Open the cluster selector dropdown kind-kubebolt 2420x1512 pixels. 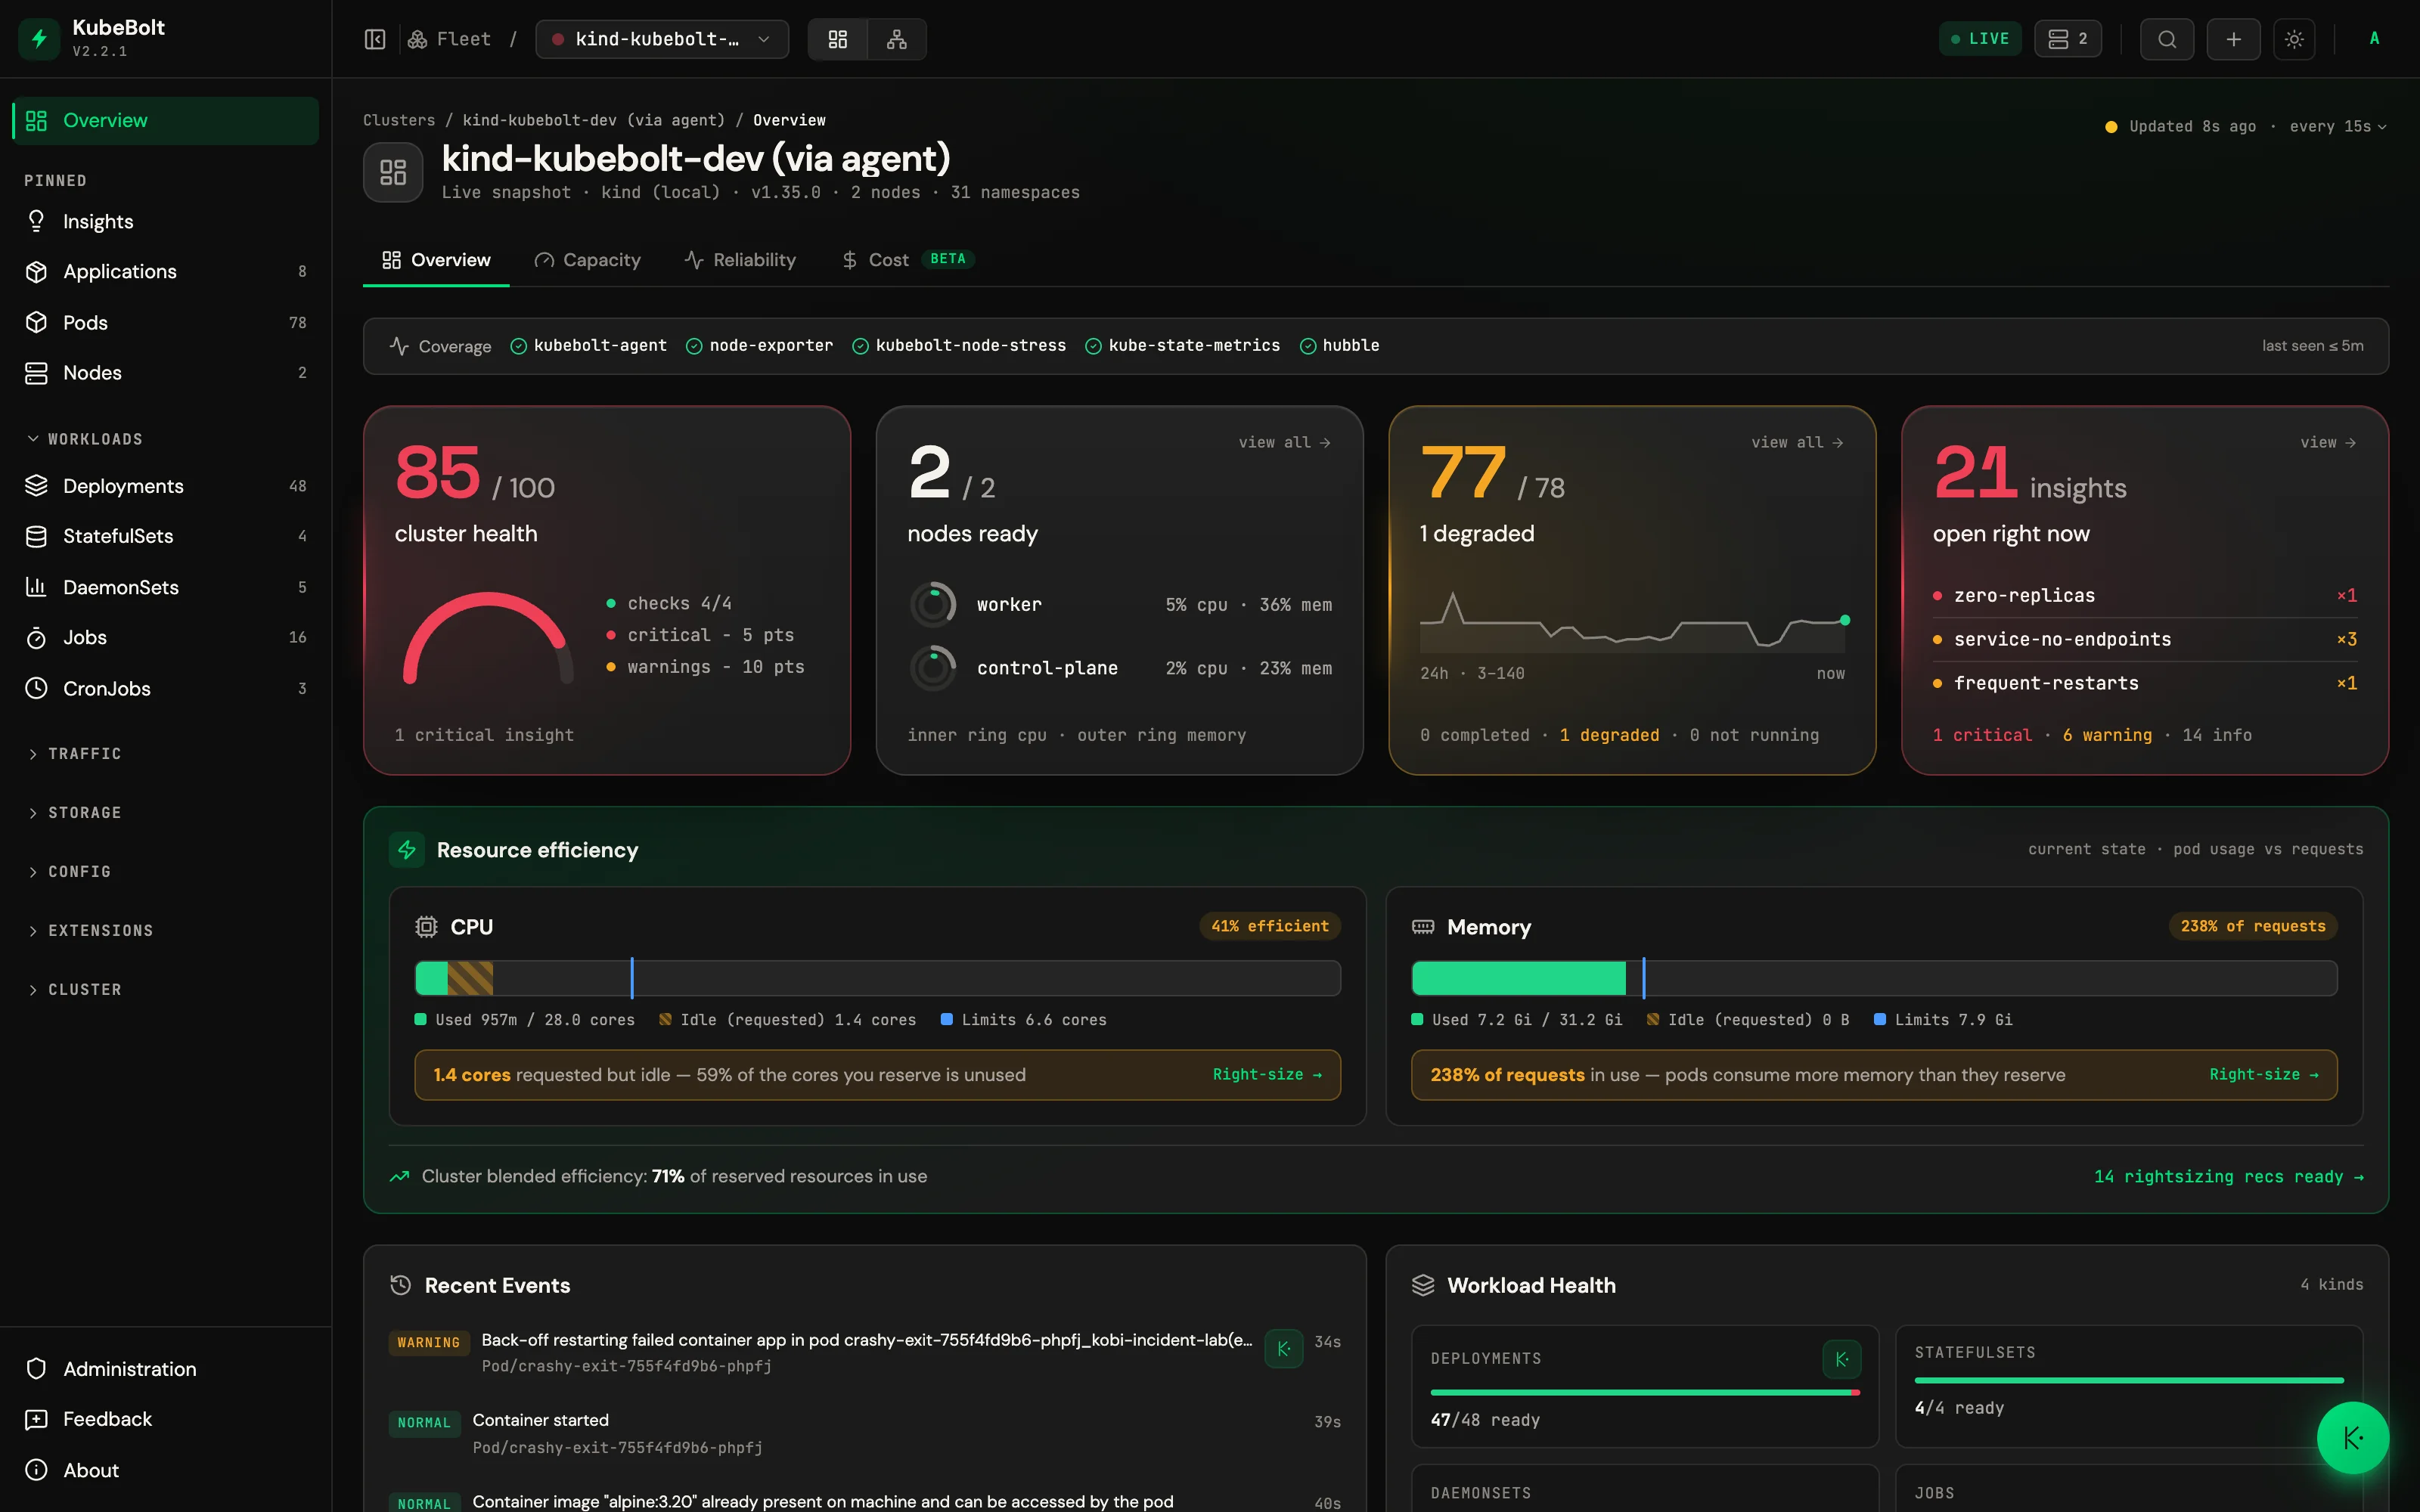(662, 39)
